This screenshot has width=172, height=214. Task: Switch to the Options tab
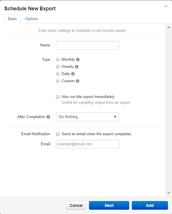[32, 19]
